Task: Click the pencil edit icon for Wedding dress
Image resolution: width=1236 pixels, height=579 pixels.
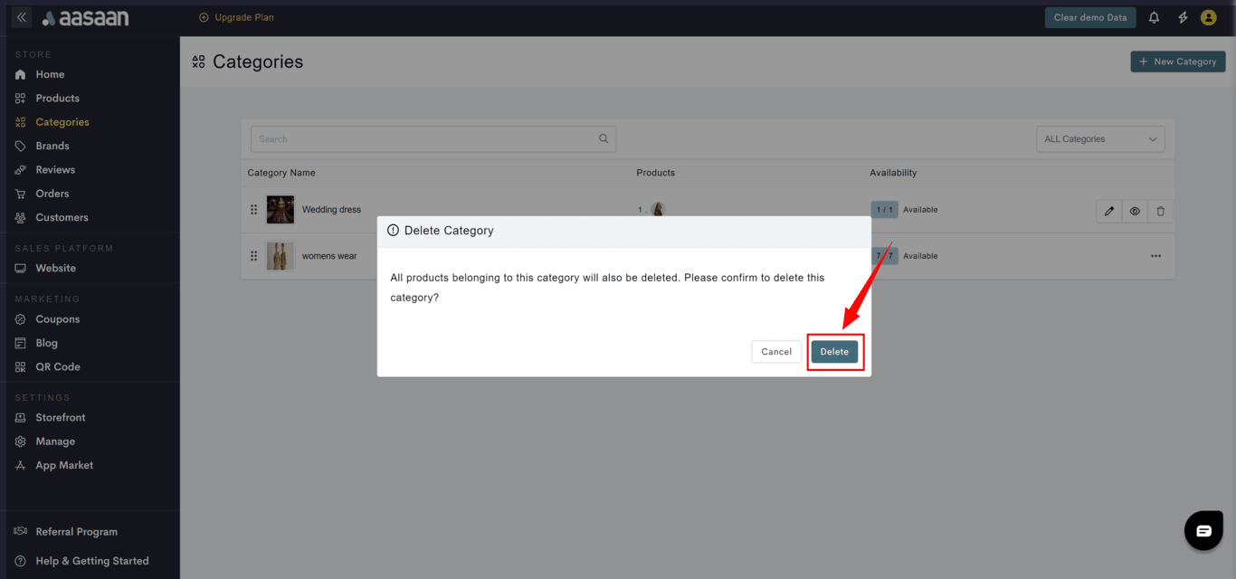Action: click(1108, 211)
